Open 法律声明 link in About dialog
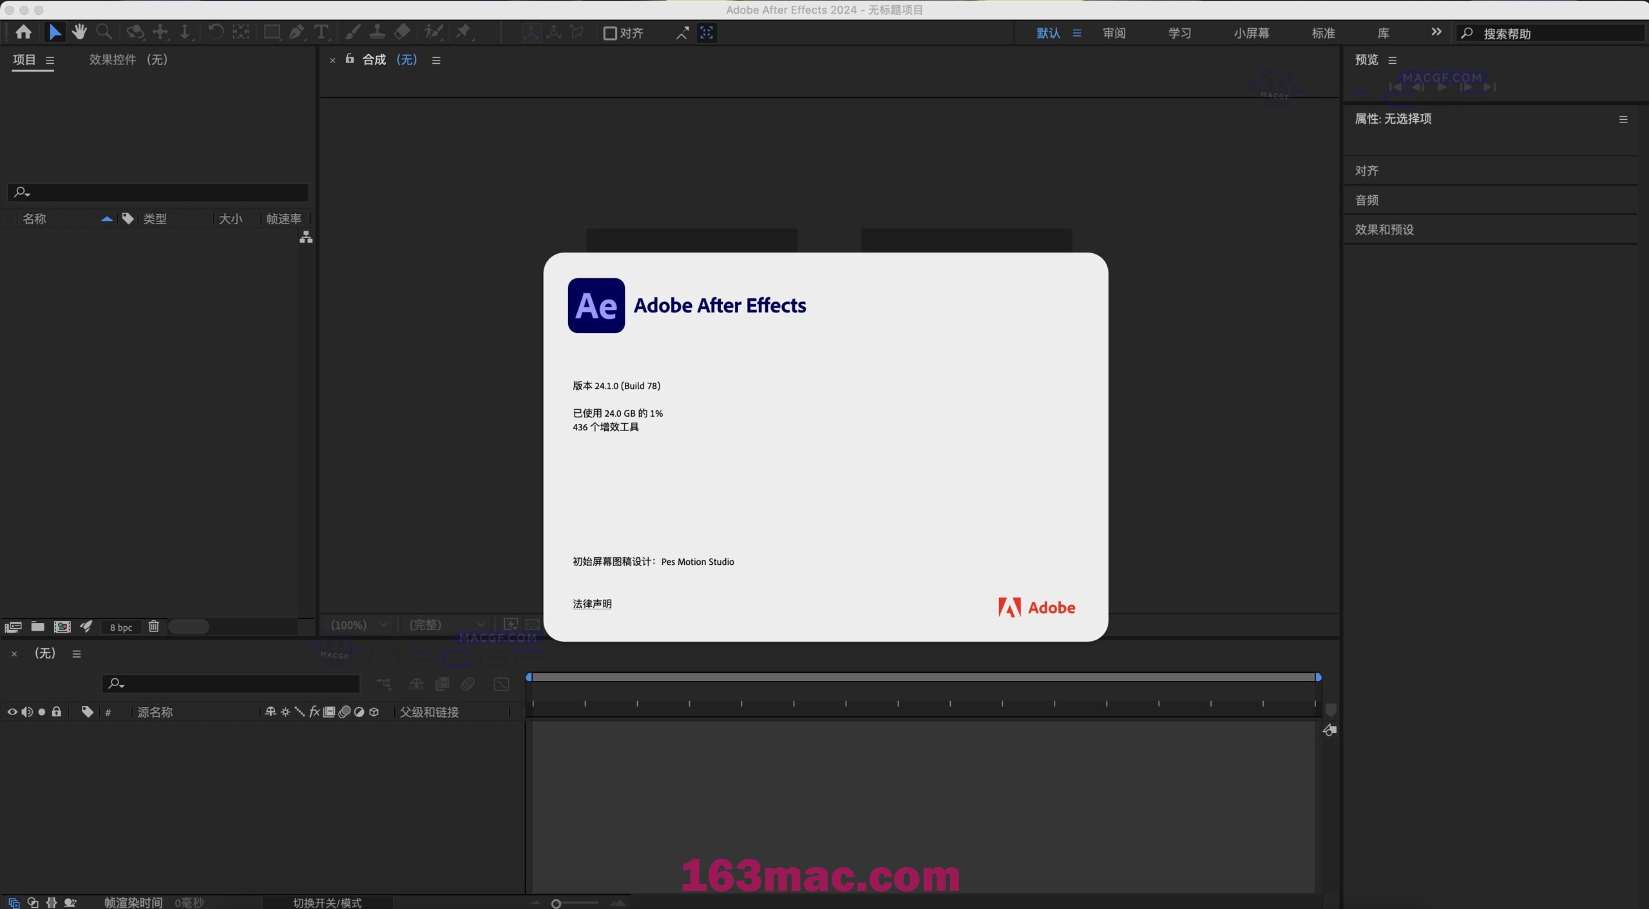Image resolution: width=1649 pixels, height=909 pixels. 593,604
